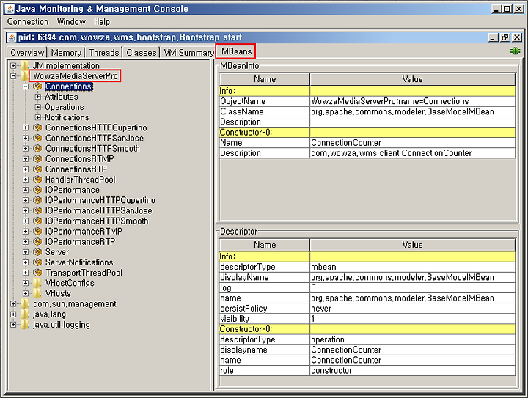Viewport: 528px width, 398px height.
Task: Select the MBeans tab
Action: [236, 51]
